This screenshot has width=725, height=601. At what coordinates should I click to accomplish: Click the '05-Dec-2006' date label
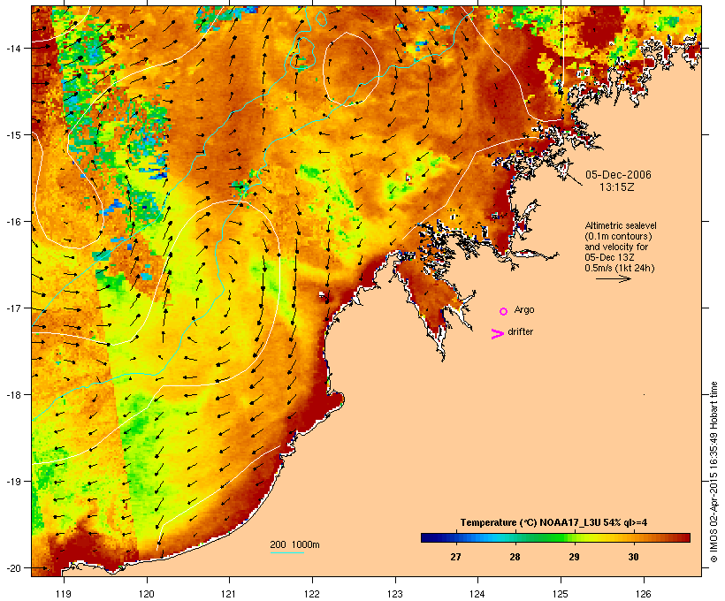click(618, 175)
